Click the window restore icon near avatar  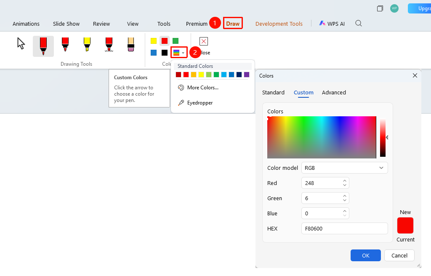380,8
